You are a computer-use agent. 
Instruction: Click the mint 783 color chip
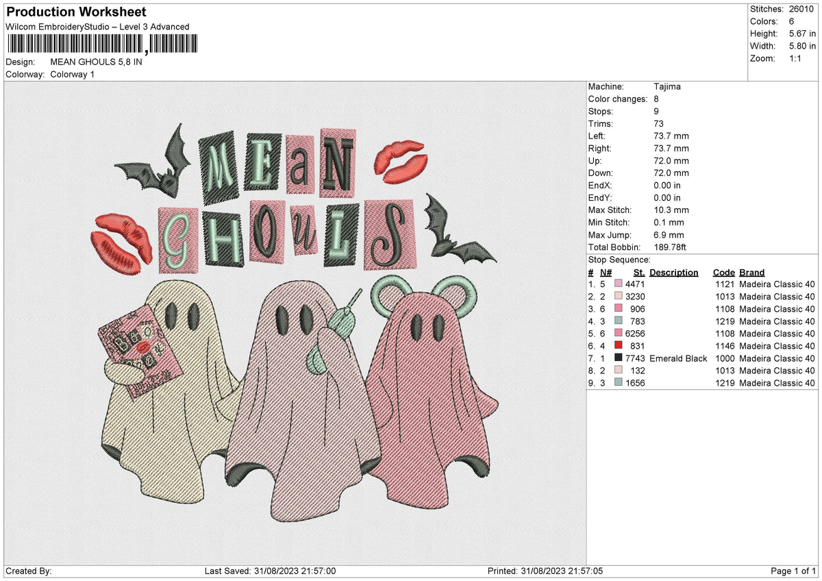pyautogui.click(x=620, y=321)
